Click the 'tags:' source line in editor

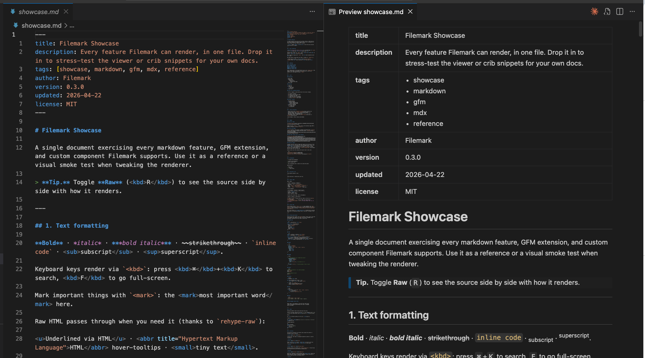[117, 69]
